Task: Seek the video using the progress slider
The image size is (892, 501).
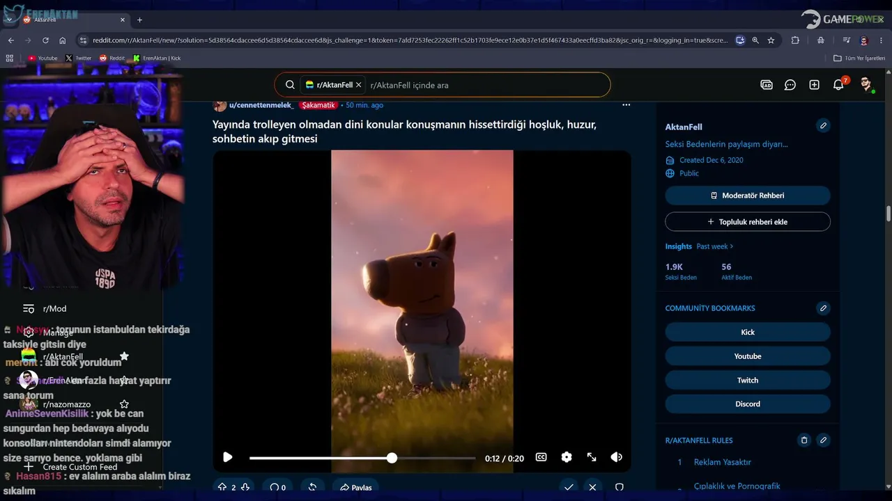Action: [x=362, y=458]
